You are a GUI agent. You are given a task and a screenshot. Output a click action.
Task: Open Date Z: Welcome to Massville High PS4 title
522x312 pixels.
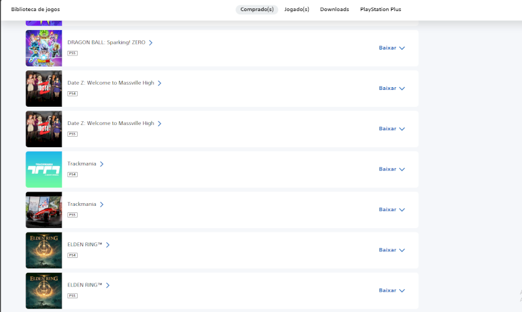point(110,83)
